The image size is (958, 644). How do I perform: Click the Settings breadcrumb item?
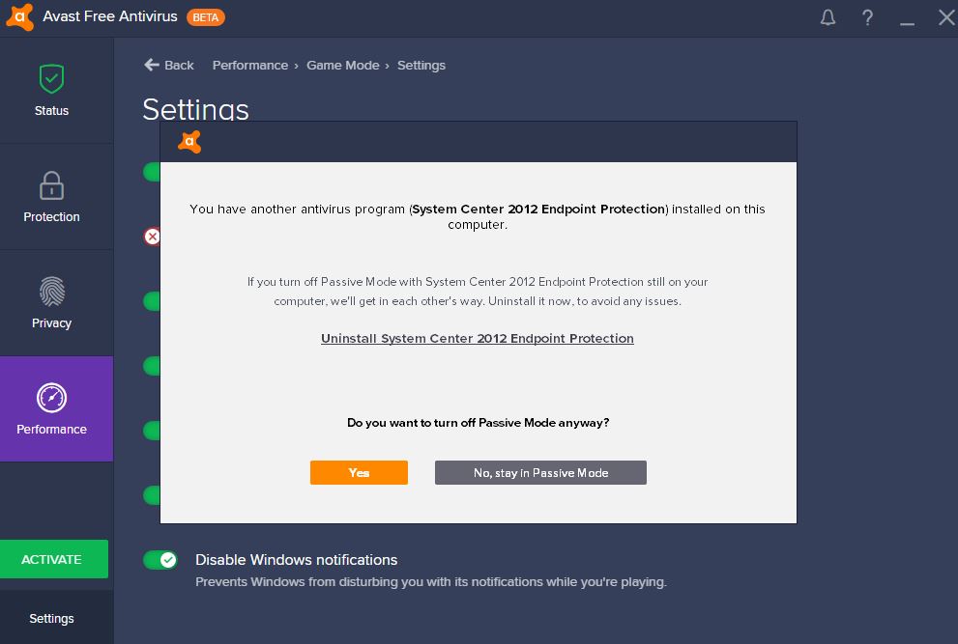[x=421, y=66]
